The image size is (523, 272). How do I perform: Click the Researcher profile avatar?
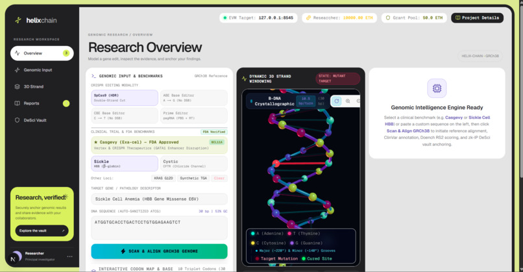click(18, 256)
